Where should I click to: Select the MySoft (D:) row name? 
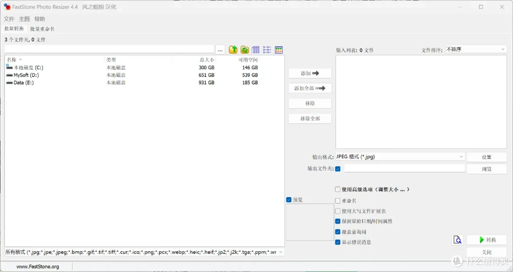pyautogui.click(x=26, y=75)
